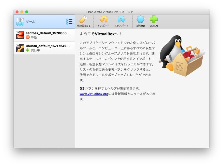Select ubuntu_default_15717242... VM name

[48, 46]
